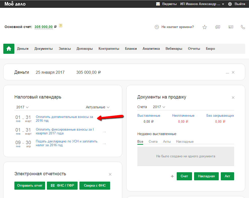Select the Все tab in recent documents
The height and width of the screenshot is (198, 249).
tap(140, 142)
